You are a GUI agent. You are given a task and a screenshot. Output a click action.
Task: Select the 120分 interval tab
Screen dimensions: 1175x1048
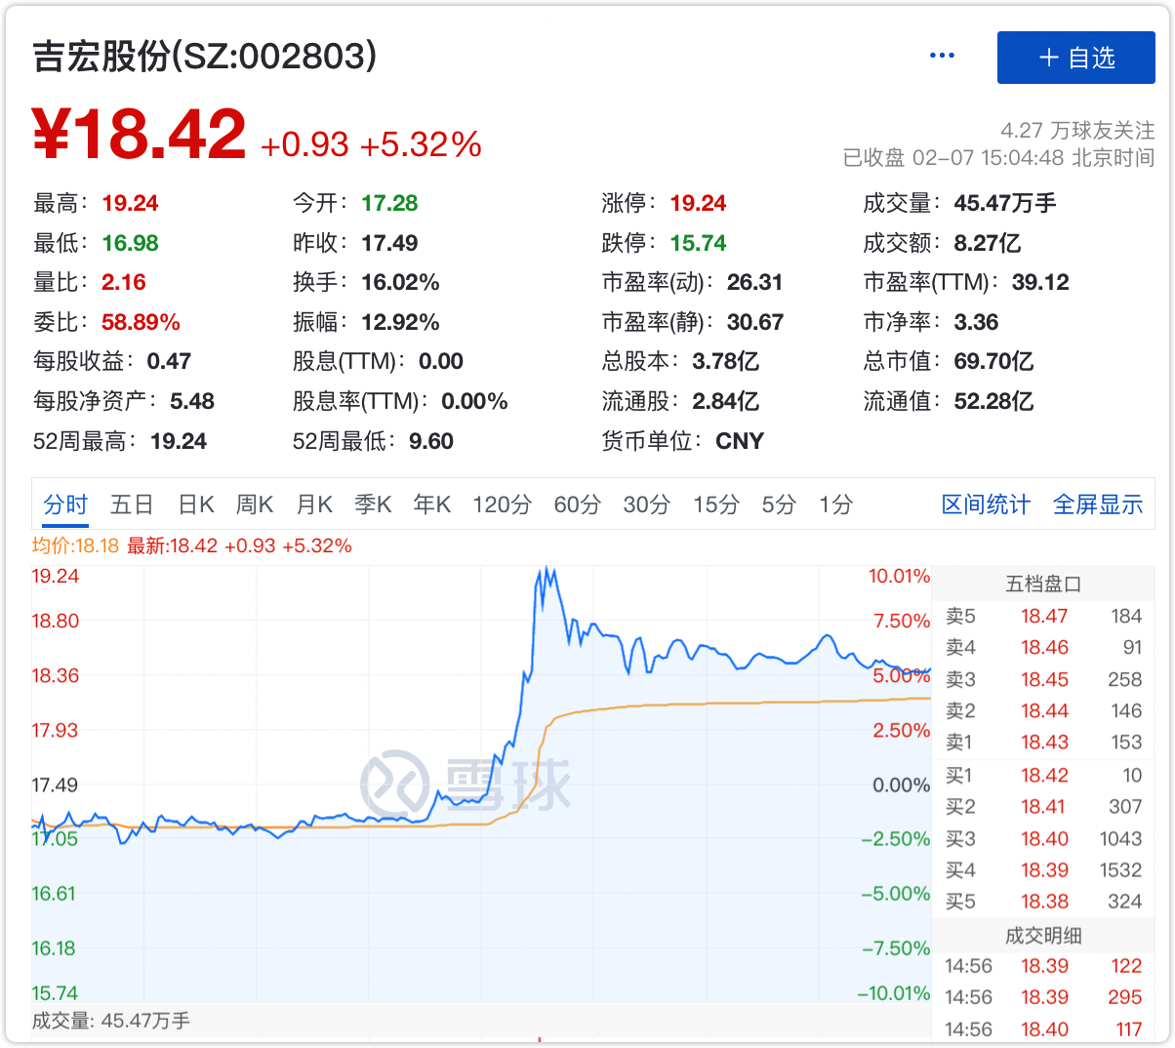502,504
